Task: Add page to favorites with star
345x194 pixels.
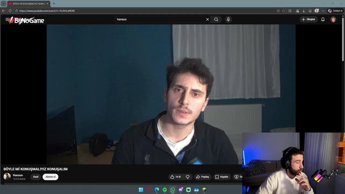Action: click(283, 11)
